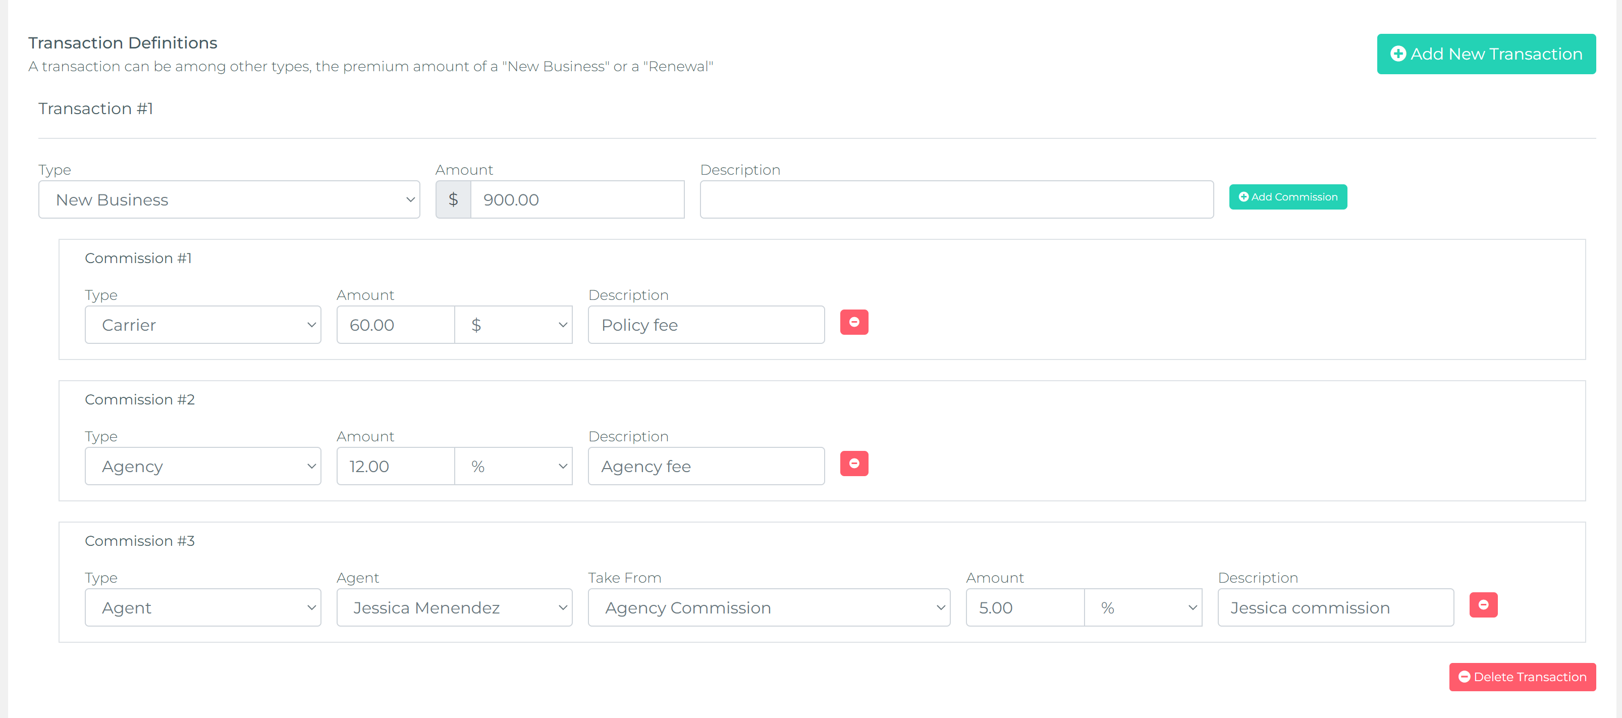The width and height of the screenshot is (1622, 718).
Task: Delete Transaction #1
Action: [x=1522, y=677]
